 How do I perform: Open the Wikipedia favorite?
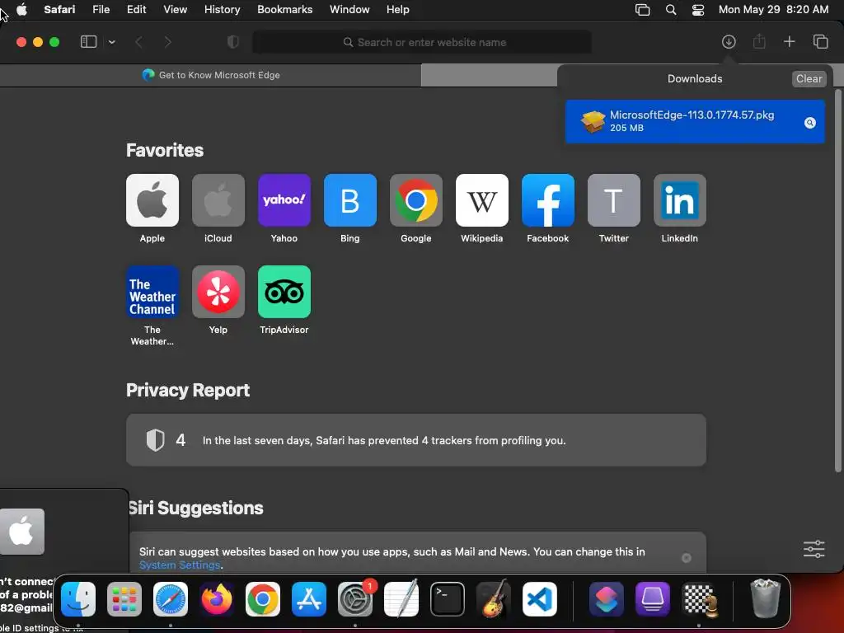click(x=481, y=200)
